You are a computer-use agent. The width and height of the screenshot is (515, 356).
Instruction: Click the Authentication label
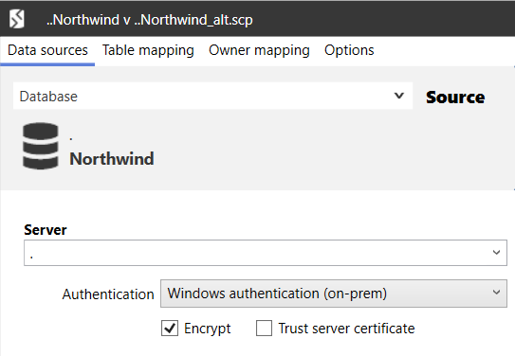pyautogui.click(x=108, y=294)
